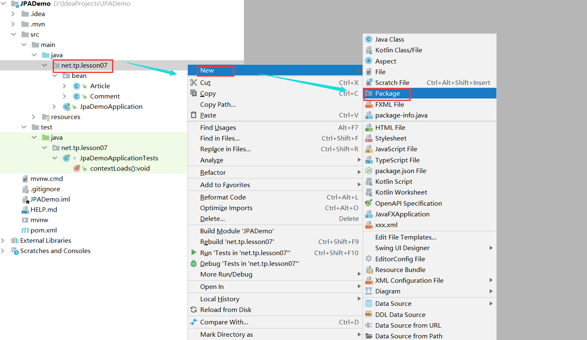This screenshot has width=587, height=340.
Task: Click the FXML File icon
Action: tap(369, 105)
